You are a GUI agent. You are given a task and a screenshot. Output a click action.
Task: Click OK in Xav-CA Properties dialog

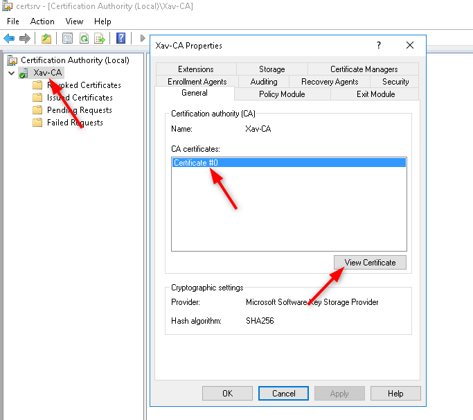pos(227,394)
